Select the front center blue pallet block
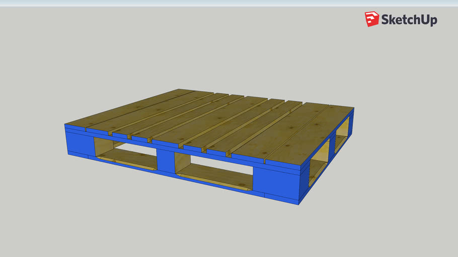 (x=166, y=160)
